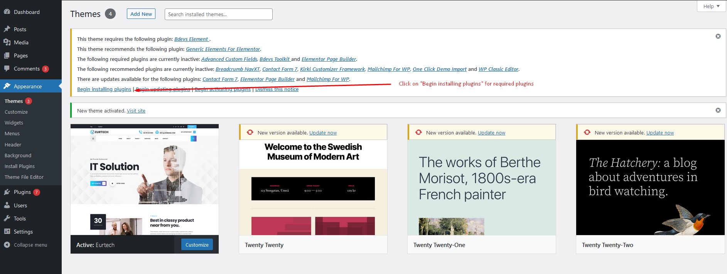Click the Appearance paintbrush icon

(x=7, y=86)
